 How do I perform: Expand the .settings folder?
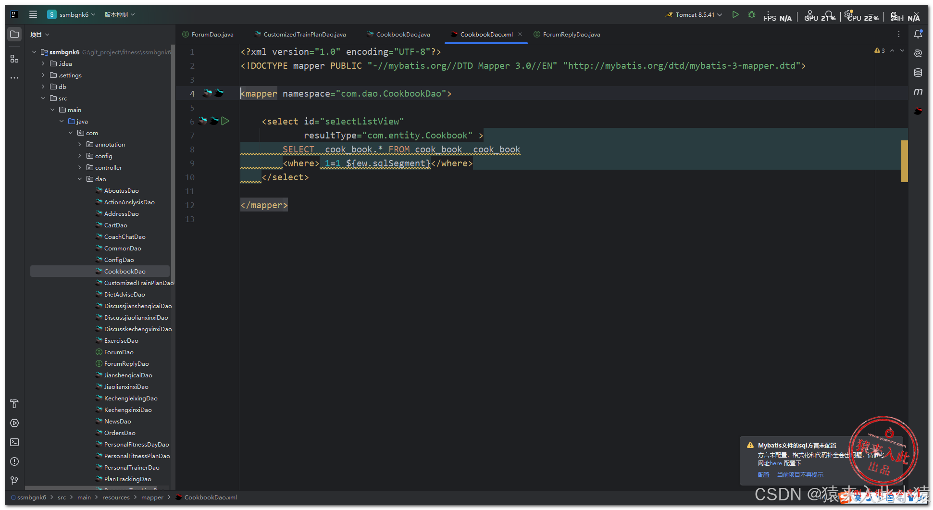(x=43, y=75)
